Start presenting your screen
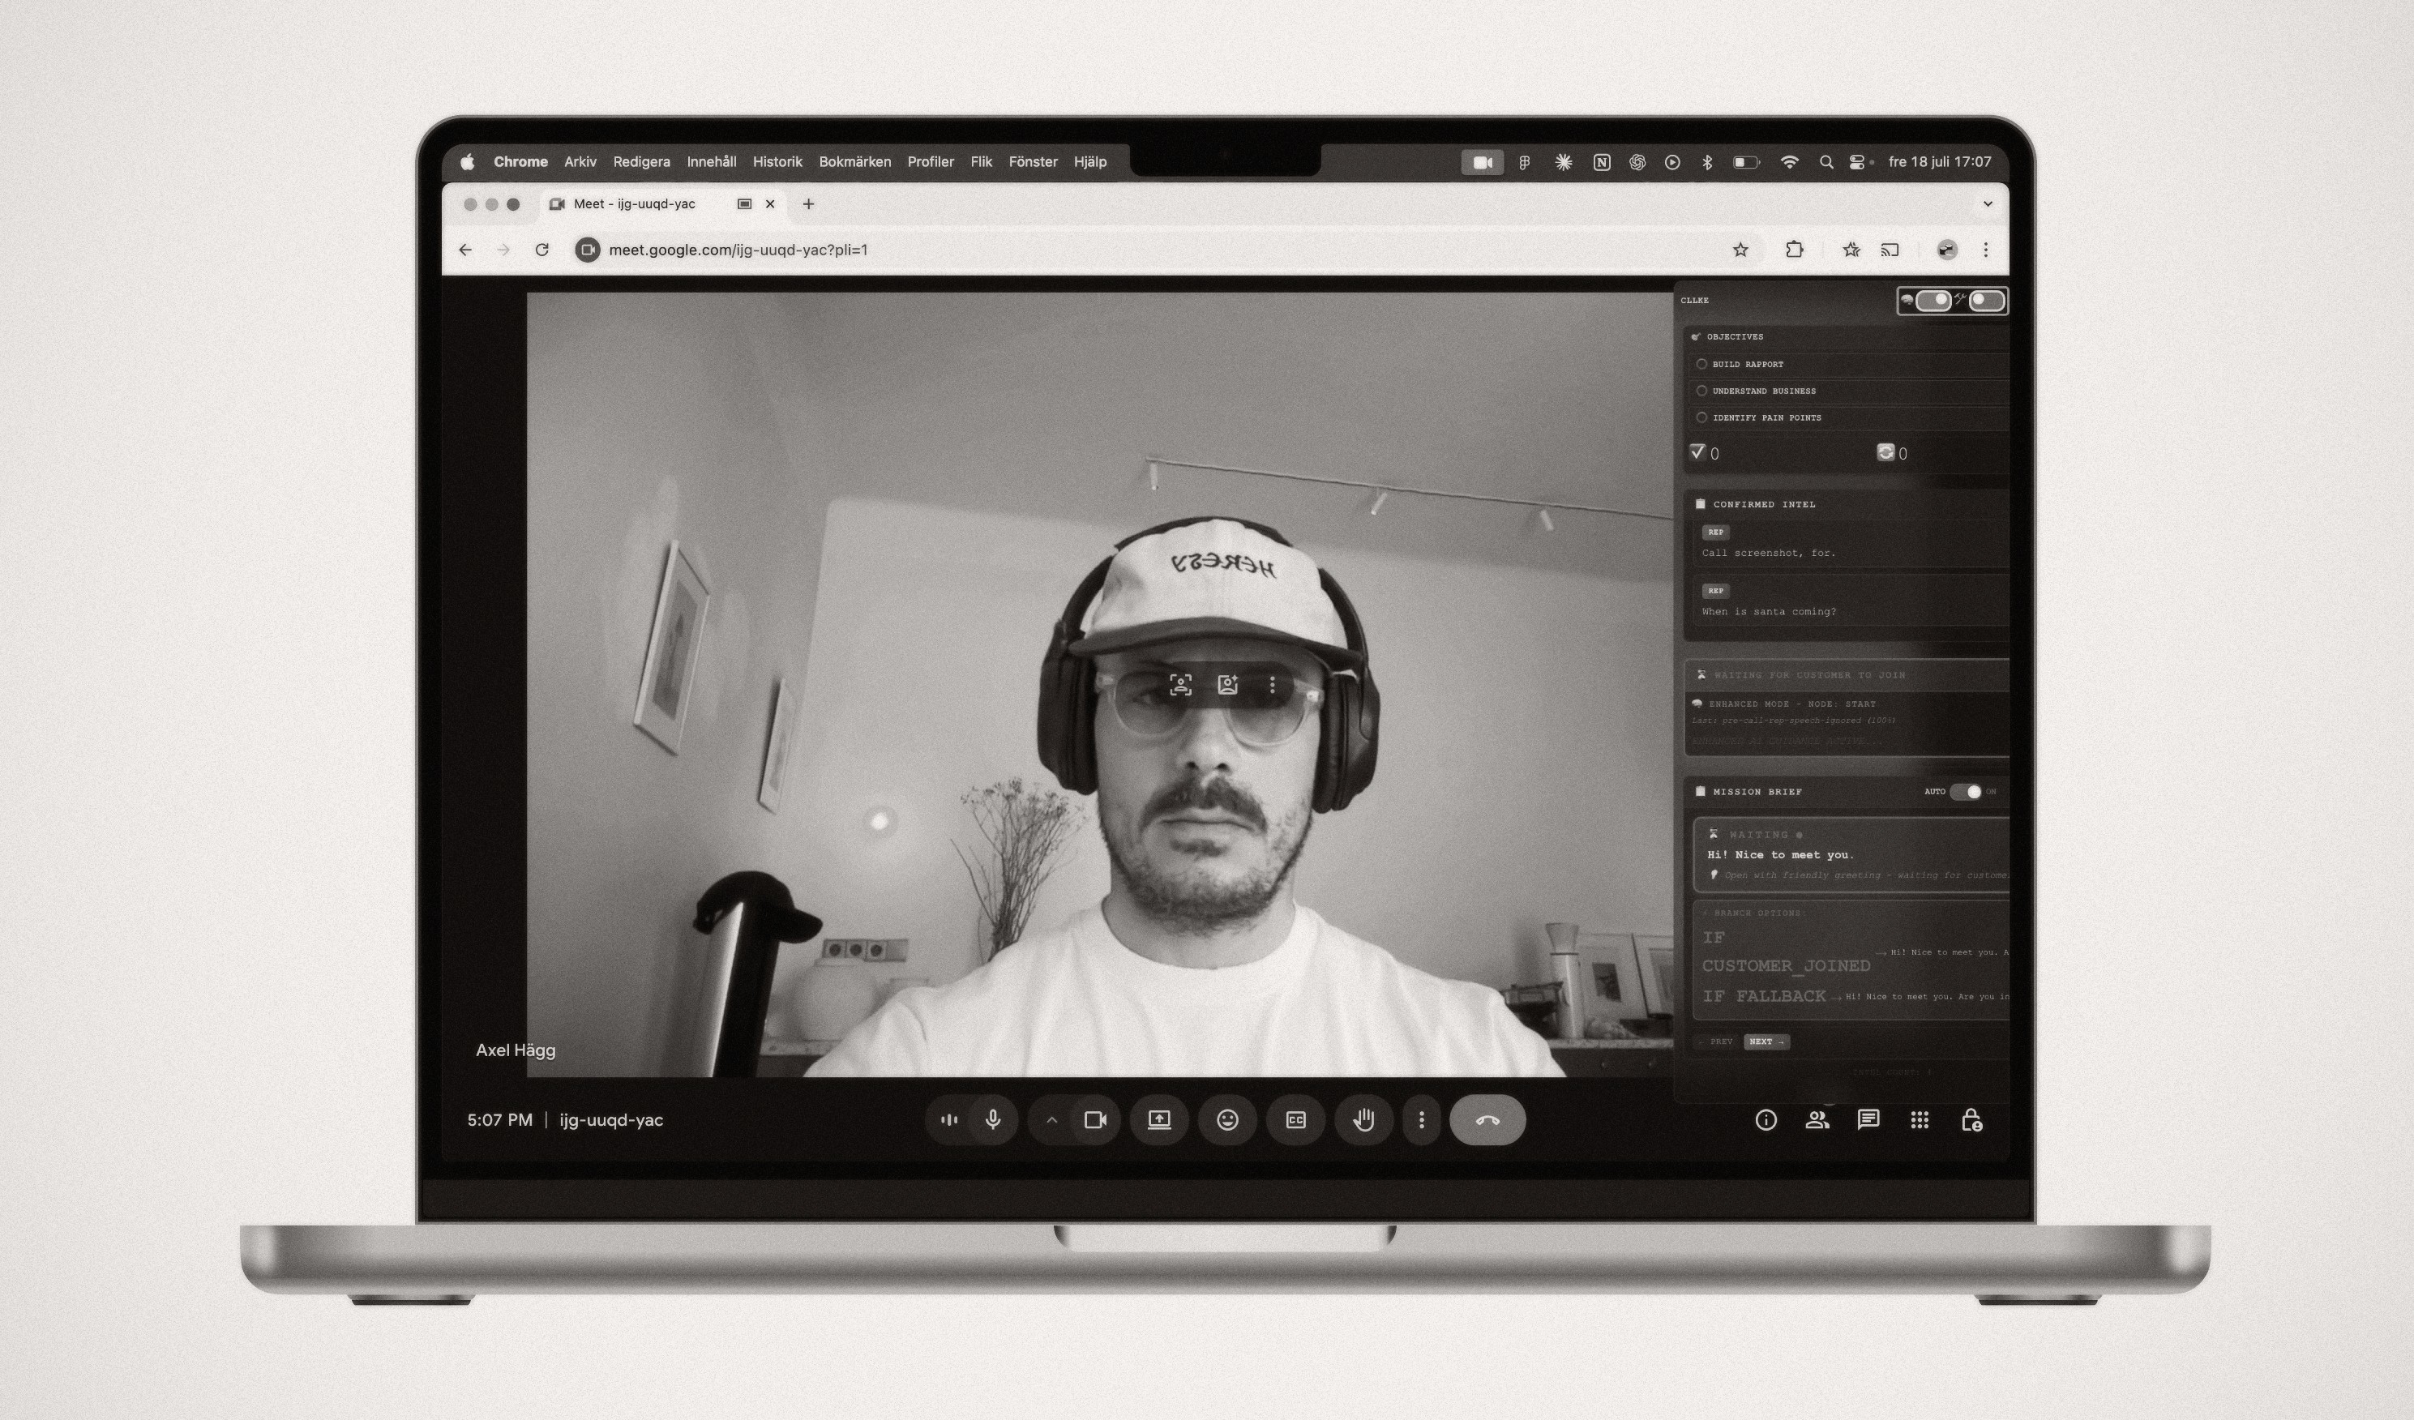The height and width of the screenshot is (1420, 2414). [1159, 1119]
